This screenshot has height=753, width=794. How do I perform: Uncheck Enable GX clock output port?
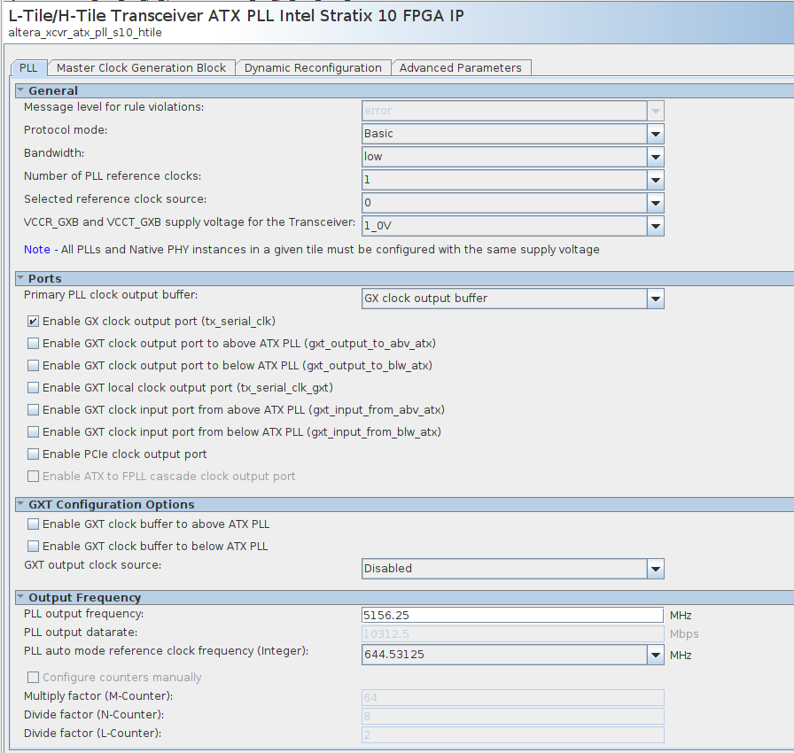tap(33, 322)
